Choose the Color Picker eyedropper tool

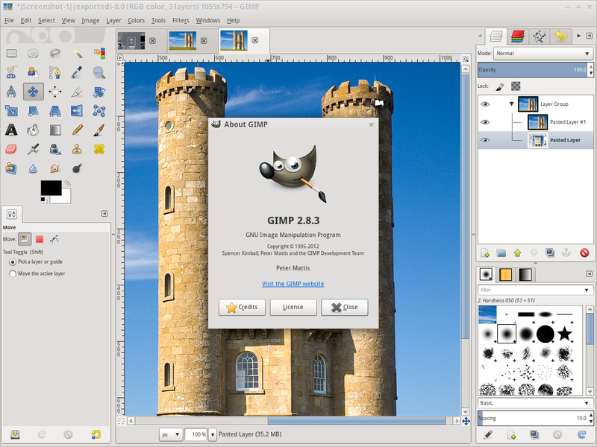point(78,72)
